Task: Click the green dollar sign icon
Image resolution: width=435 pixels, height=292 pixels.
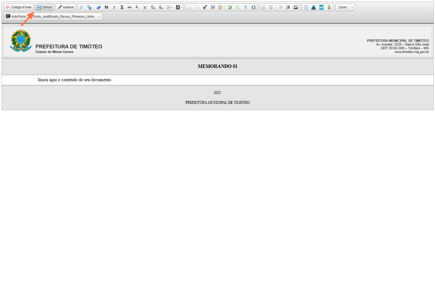Action: tap(329, 7)
